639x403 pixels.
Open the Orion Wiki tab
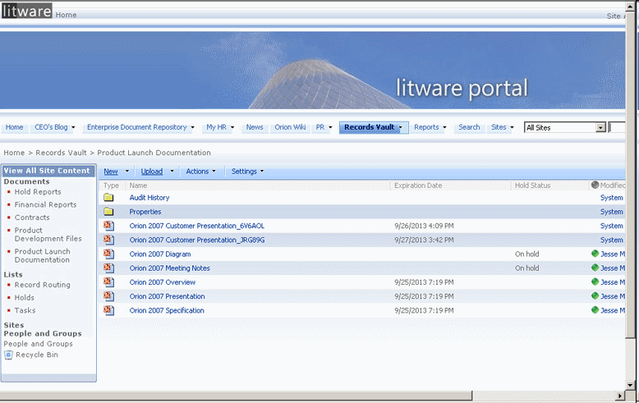[290, 127]
